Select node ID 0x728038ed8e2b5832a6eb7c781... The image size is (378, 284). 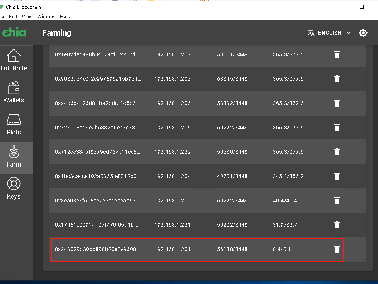pos(98,128)
